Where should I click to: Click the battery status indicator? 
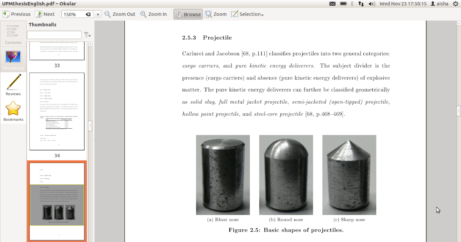coord(343,4)
